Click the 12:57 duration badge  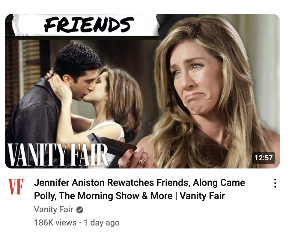point(264,158)
